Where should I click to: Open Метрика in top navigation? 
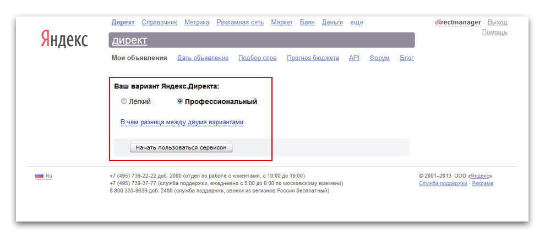[197, 23]
